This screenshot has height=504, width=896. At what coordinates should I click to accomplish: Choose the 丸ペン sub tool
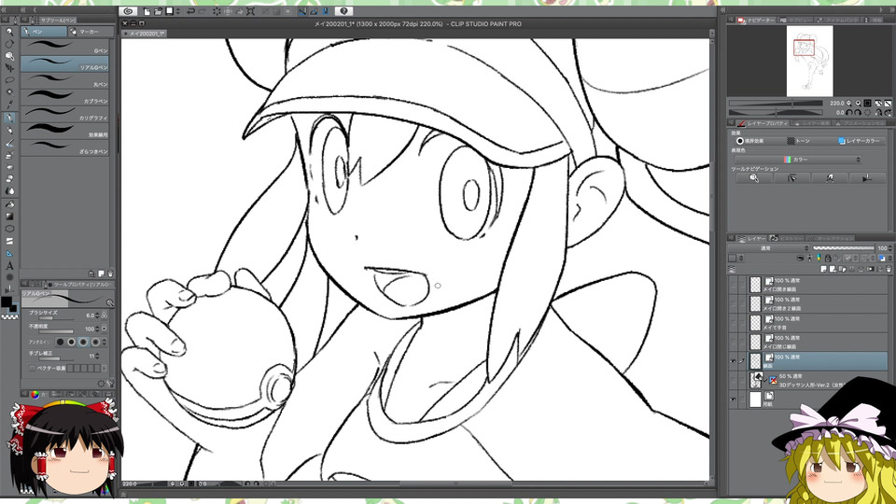pyautogui.click(x=64, y=80)
